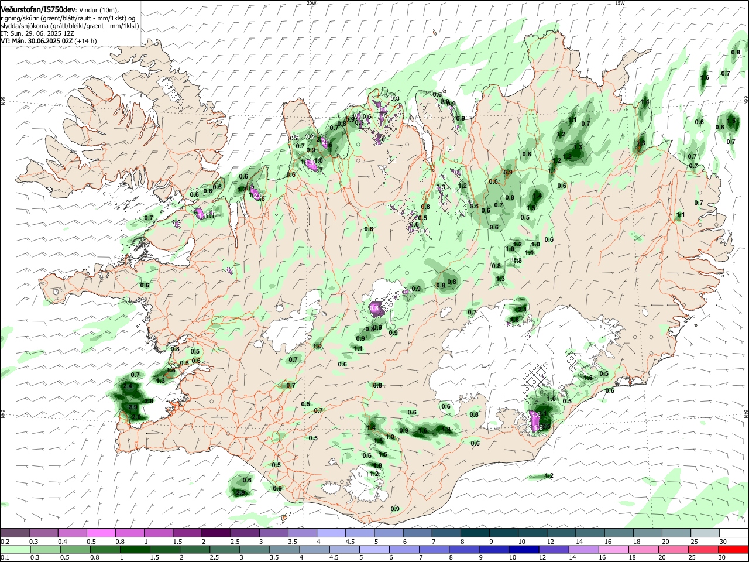Pick the dark mauve 0.2–0.3 snow swatch
The height and width of the screenshot is (562, 749).
15,533
